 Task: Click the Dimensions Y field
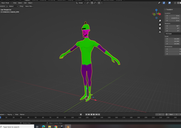[173, 51]
